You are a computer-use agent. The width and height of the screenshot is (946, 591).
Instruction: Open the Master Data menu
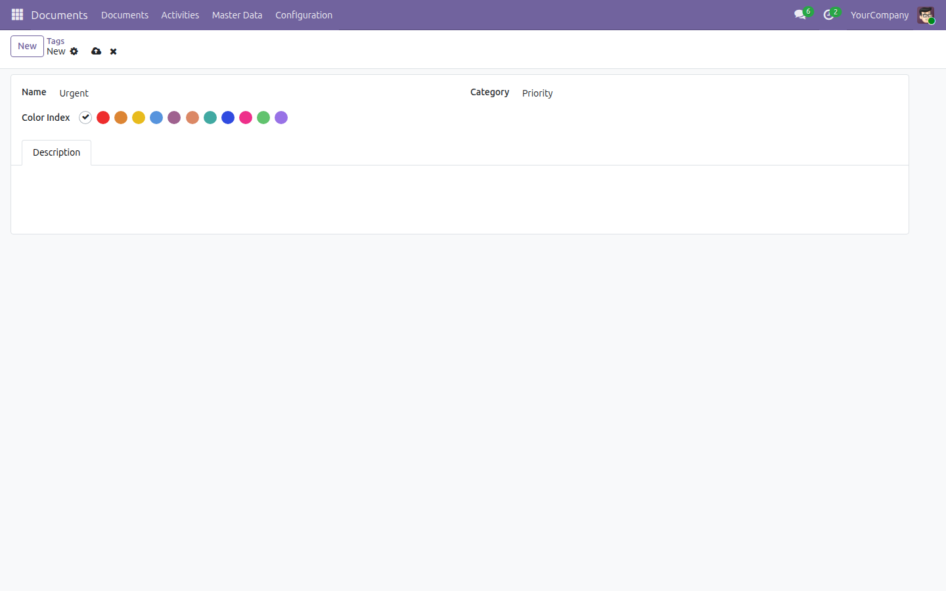237,14
